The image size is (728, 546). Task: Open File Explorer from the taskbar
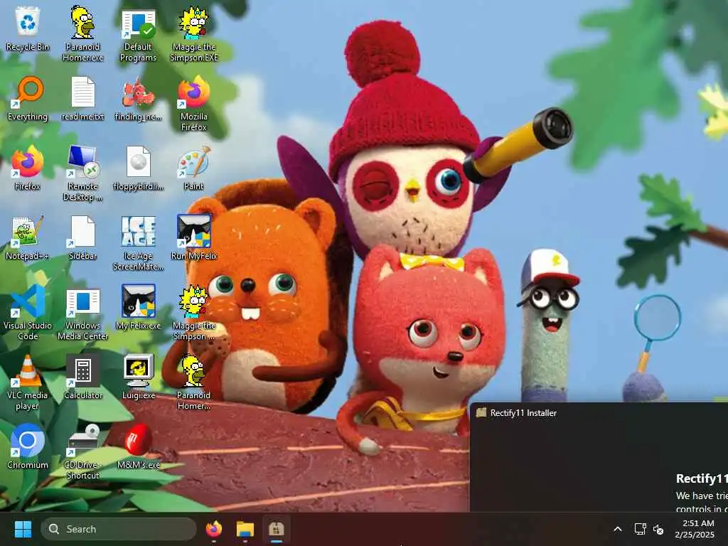point(245,529)
